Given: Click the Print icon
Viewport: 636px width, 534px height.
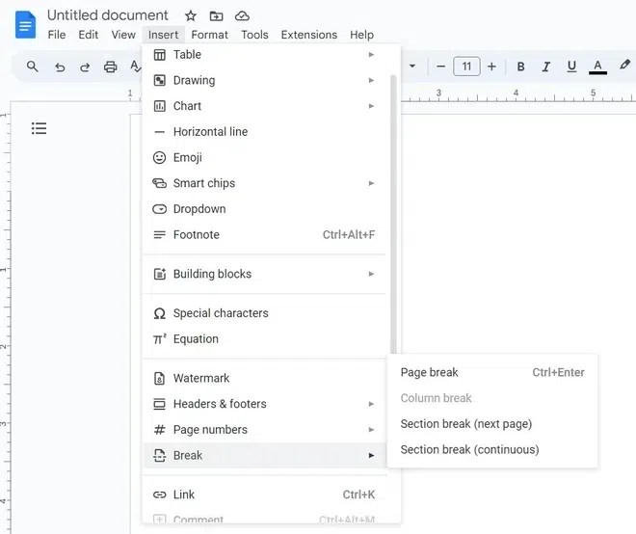Looking at the screenshot, I should tap(110, 67).
